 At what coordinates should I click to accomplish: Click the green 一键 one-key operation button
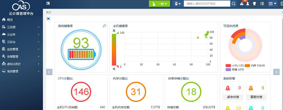click(159, 4)
